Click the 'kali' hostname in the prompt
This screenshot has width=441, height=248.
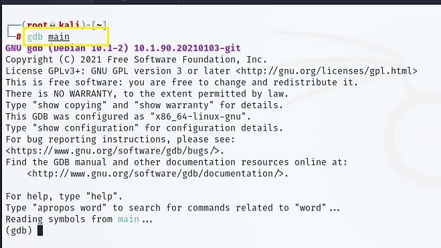tap(69, 25)
